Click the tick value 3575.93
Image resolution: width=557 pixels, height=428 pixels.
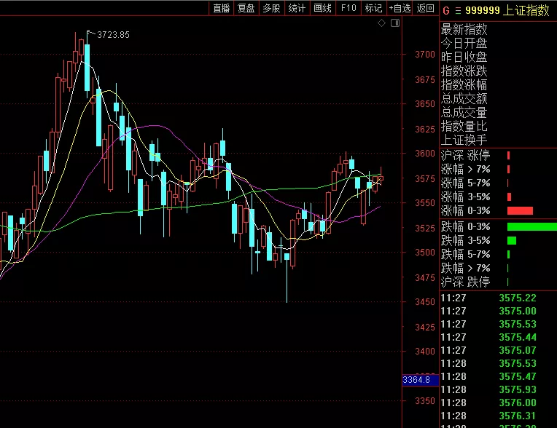(x=518, y=389)
